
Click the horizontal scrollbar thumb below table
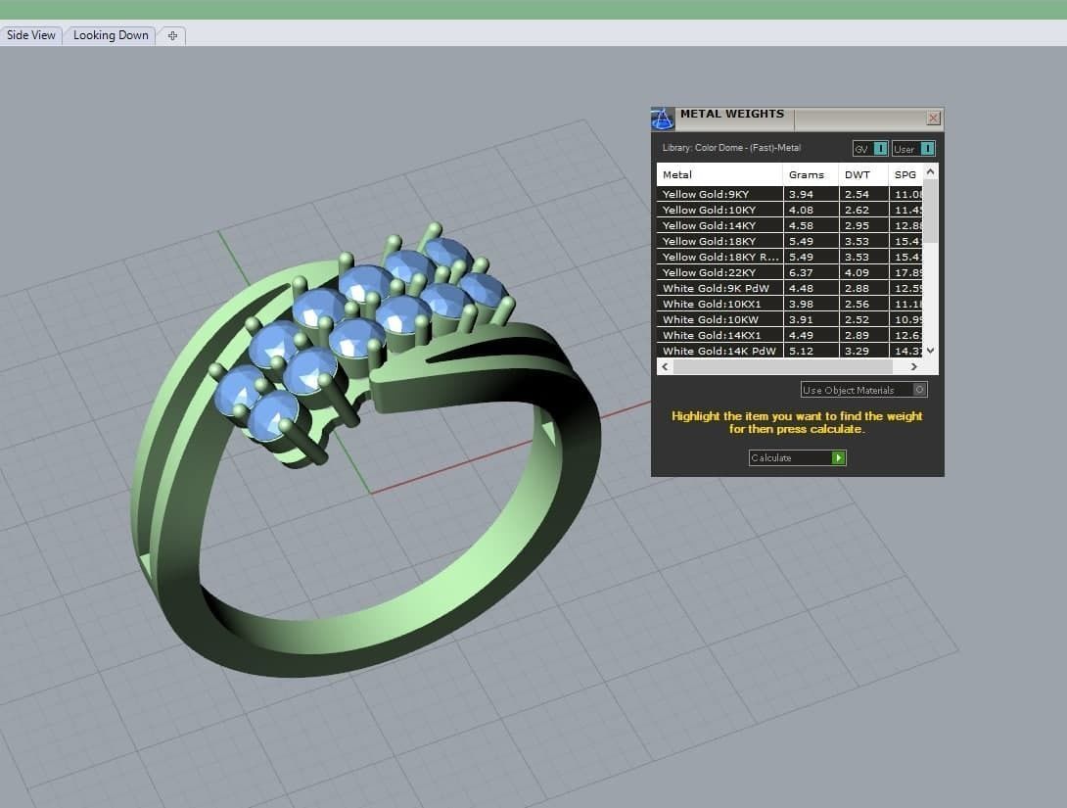click(782, 367)
